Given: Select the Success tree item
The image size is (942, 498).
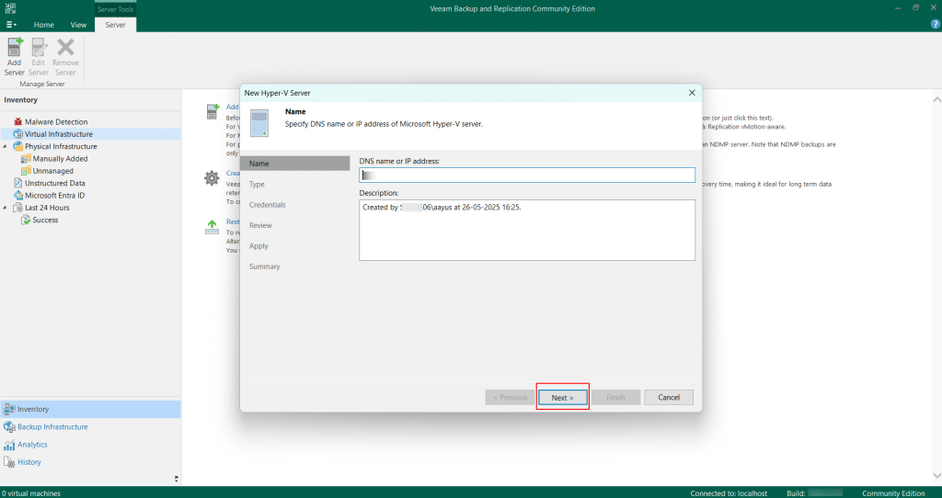Looking at the screenshot, I should tap(45, 220).
